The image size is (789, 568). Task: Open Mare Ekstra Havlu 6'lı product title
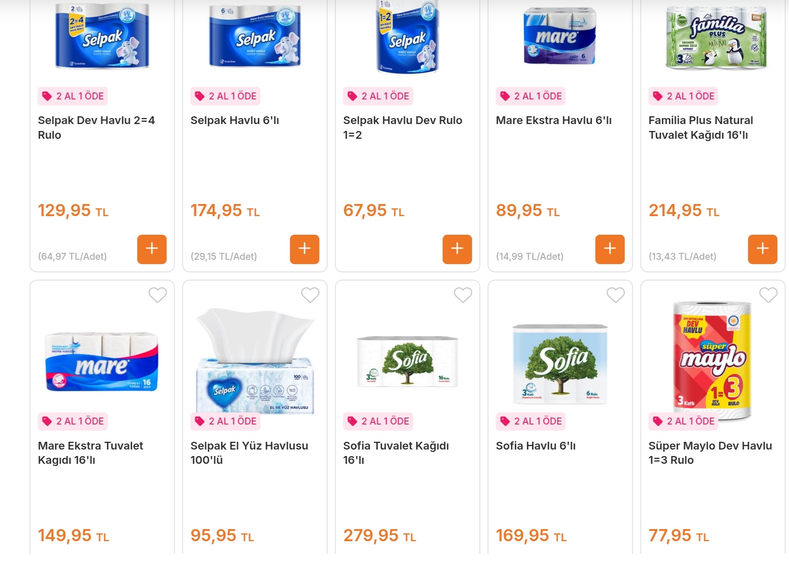553,121
